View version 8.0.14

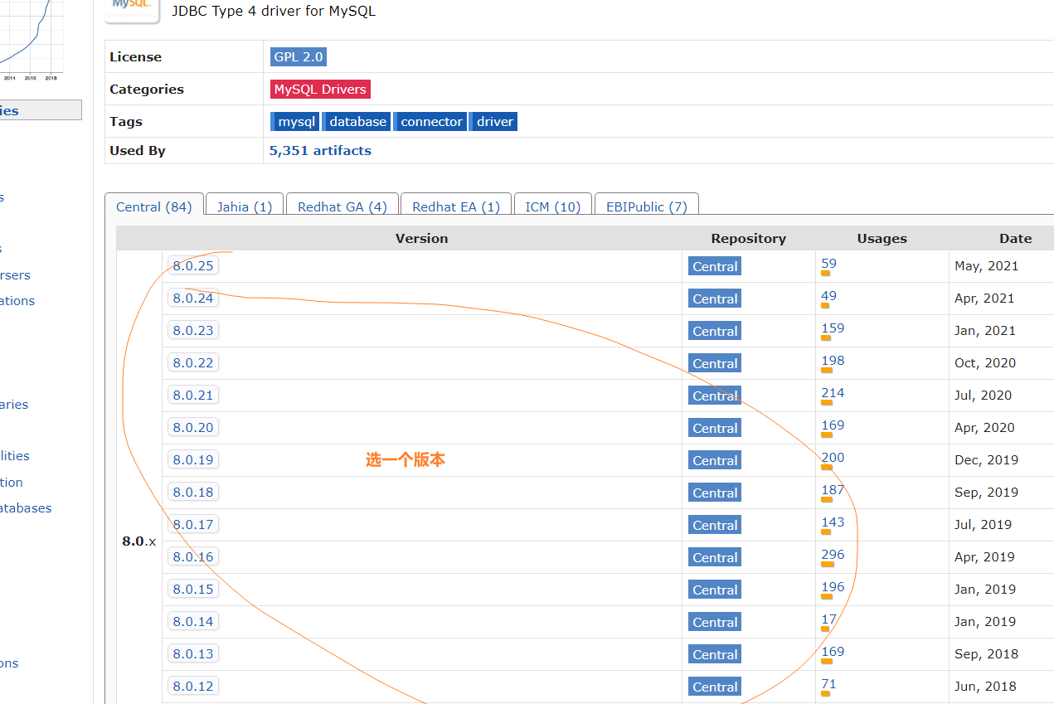(193, 622)
